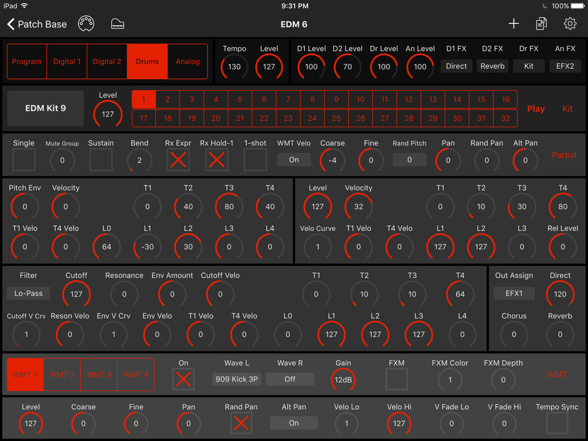Tap the copy patch document icon
The image size is (588, 441).
click(541, 24)
